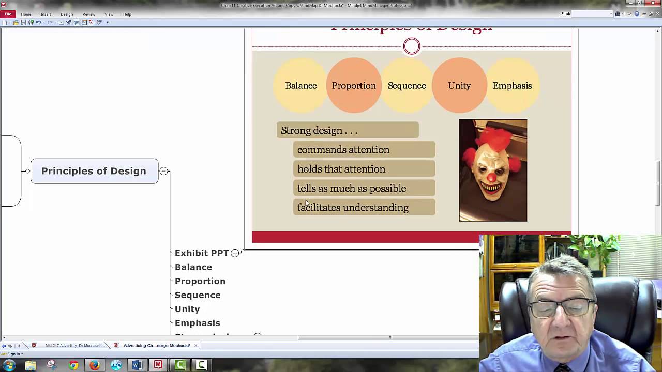Click the Redo arrow icon
This screenshot has height=372, width=662.
50,22
